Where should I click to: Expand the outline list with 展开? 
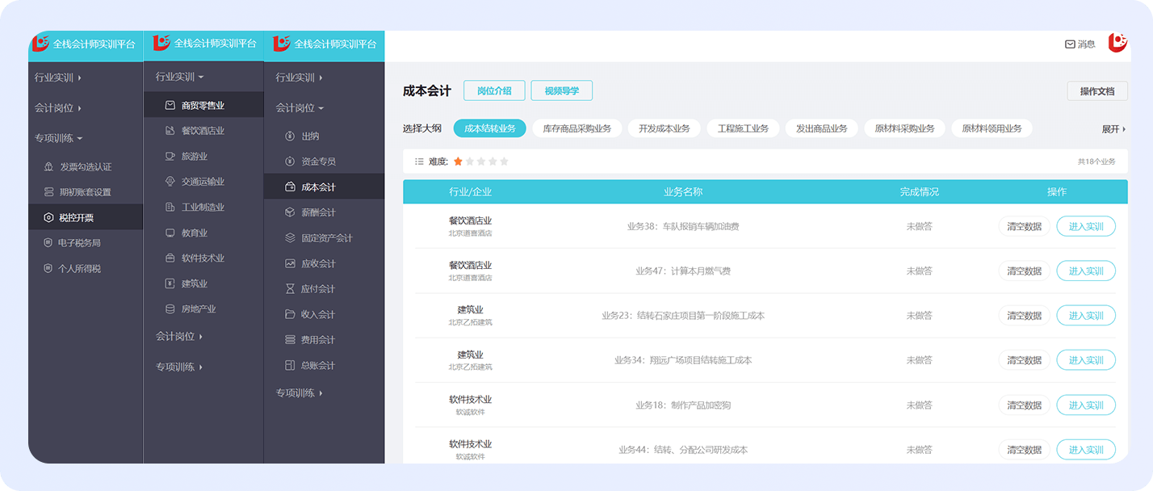tap(1113, 129)
